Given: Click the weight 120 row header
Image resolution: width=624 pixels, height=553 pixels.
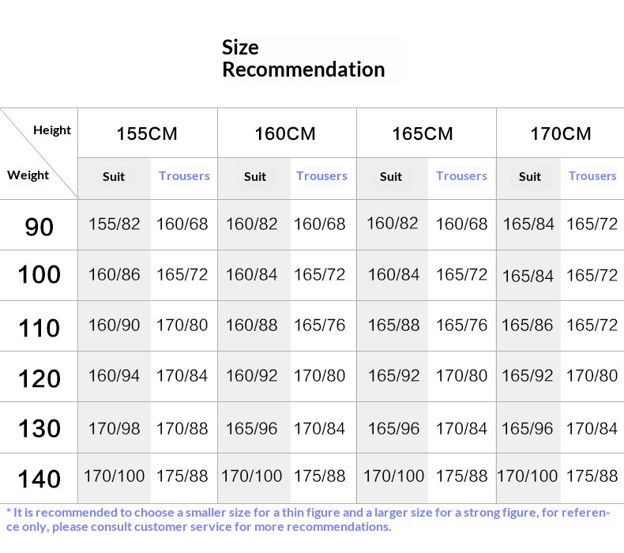Looking at the screenshot, I should 39,378.
